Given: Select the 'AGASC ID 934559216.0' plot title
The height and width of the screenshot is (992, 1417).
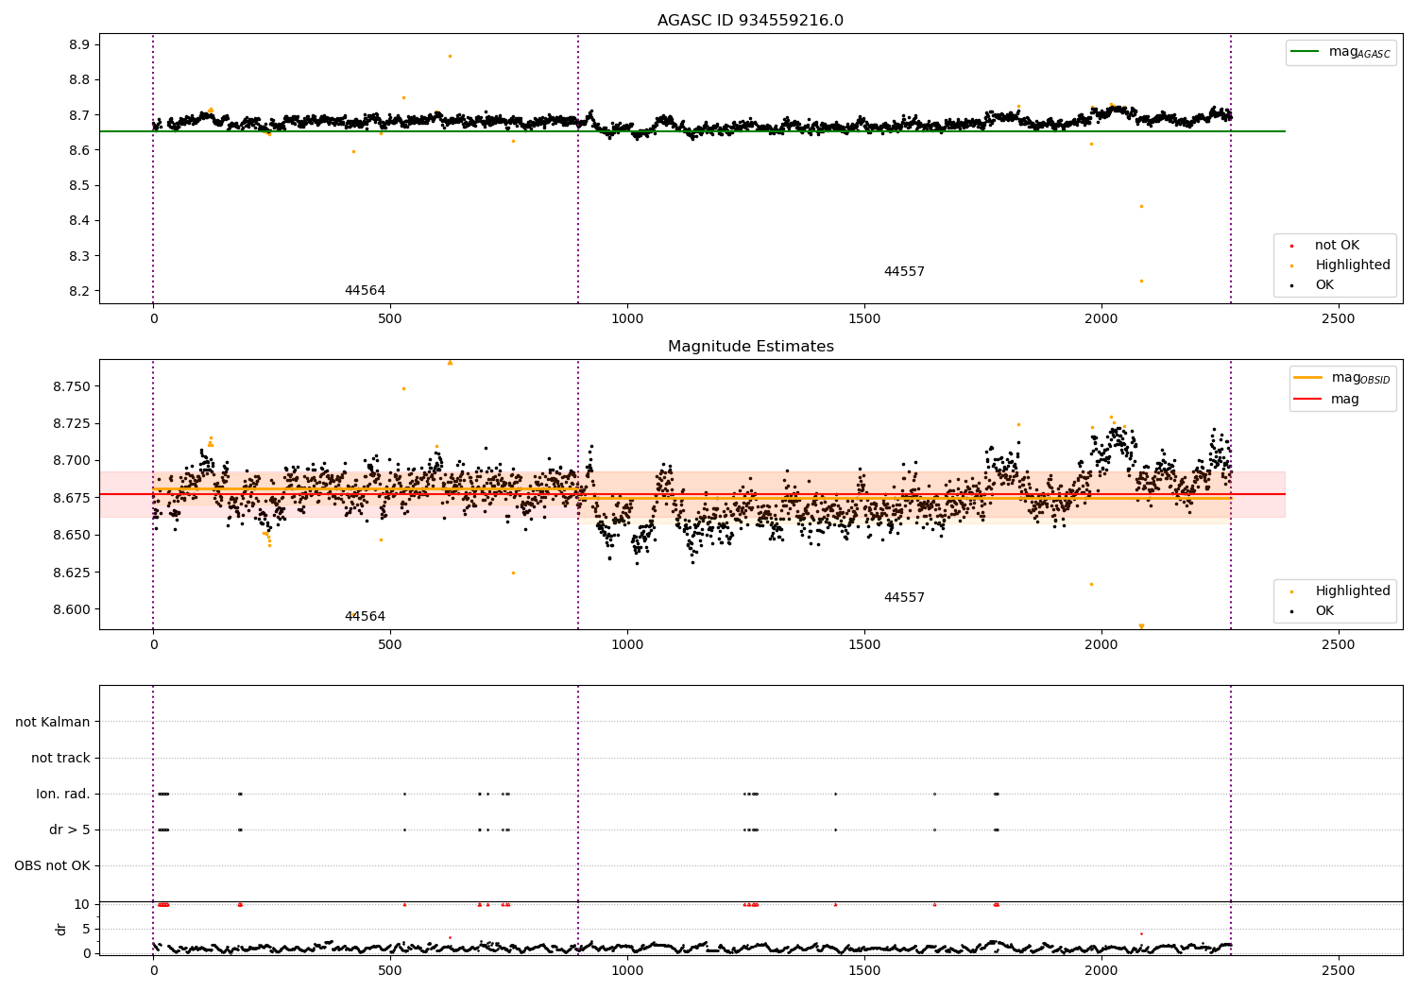Looking at the screenshot, I should pyautogui.click(x=750, y=21).
